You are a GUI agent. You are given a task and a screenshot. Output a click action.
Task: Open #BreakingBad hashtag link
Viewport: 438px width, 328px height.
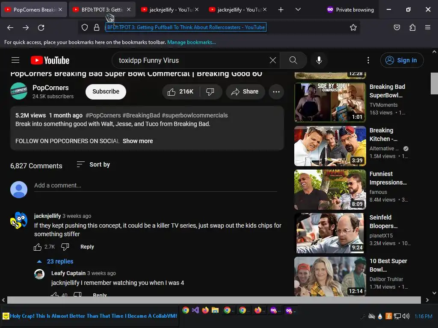click(x=141, y=115)
